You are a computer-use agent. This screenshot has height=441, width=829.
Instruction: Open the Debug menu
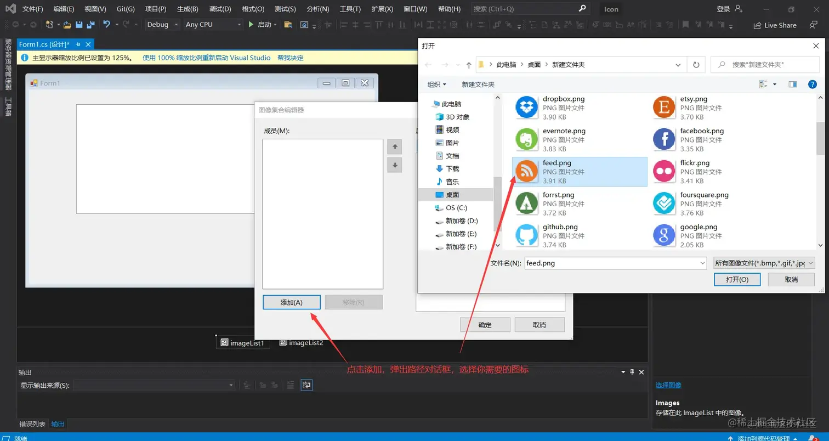[220, 9]
